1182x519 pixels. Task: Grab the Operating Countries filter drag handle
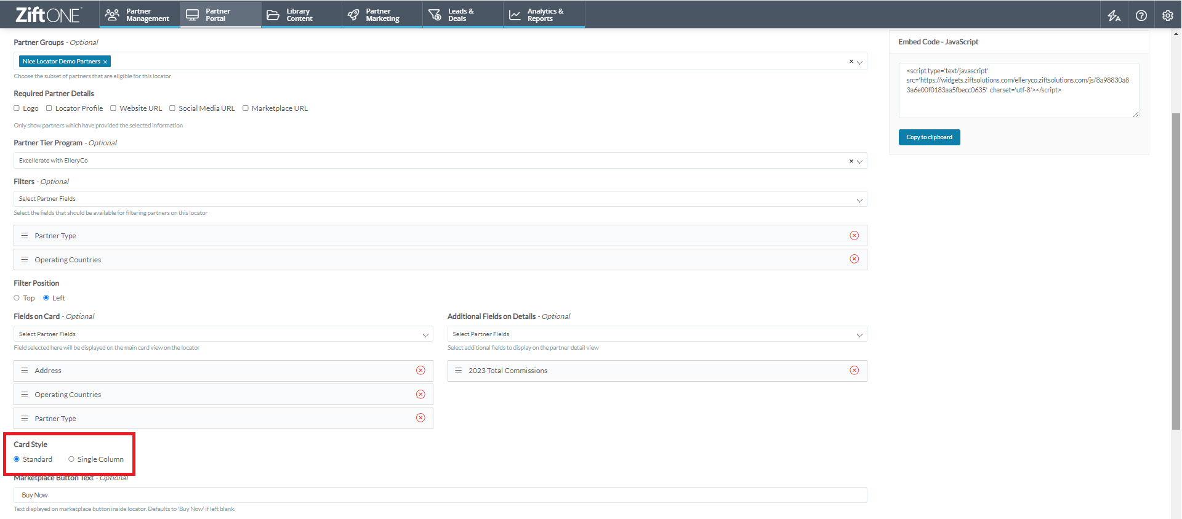[x=25, y=260]
